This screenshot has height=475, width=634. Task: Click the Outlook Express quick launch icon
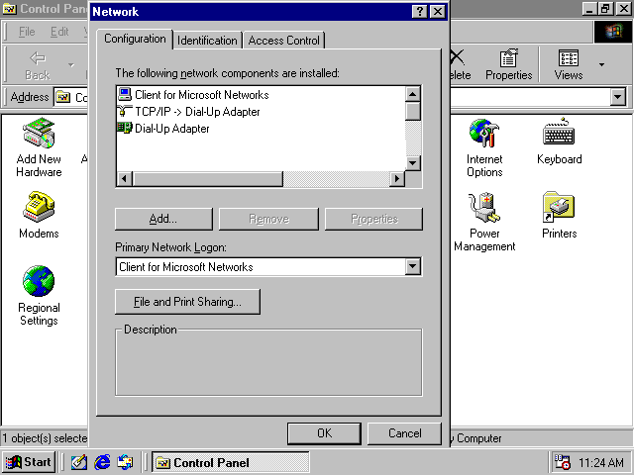click(x=125, y=462)
